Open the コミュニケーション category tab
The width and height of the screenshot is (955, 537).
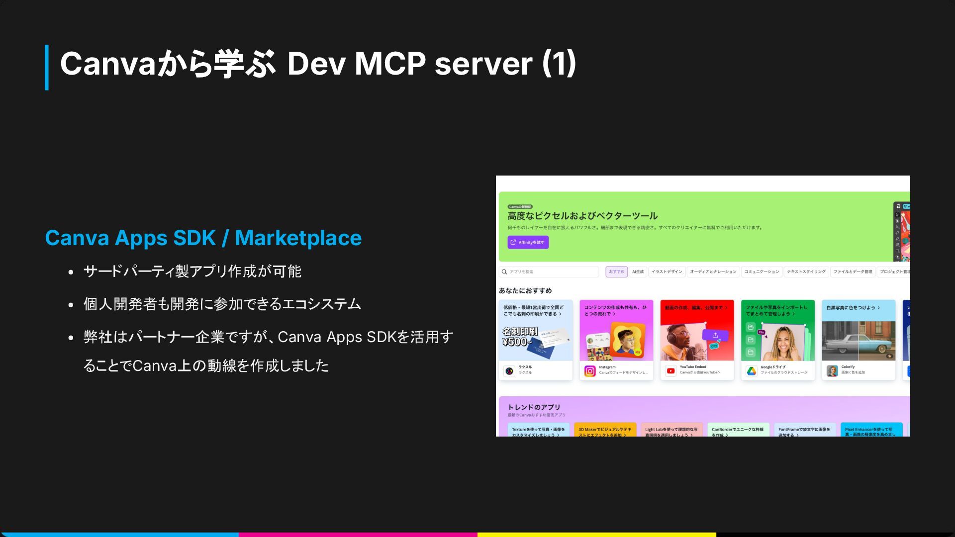tap(762, 272)
